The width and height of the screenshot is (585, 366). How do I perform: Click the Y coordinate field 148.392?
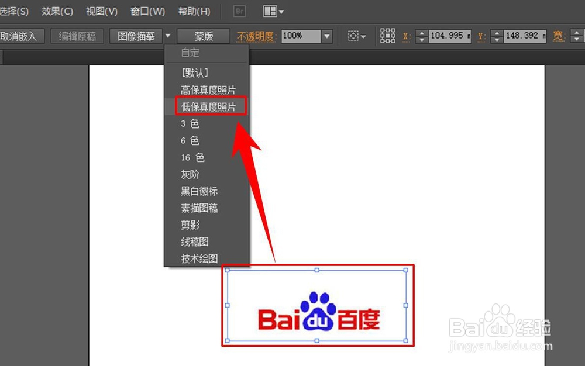tap(525, 36)
